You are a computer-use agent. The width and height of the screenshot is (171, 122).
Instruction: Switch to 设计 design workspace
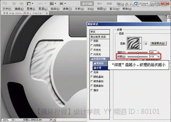[x=99, y=4]
